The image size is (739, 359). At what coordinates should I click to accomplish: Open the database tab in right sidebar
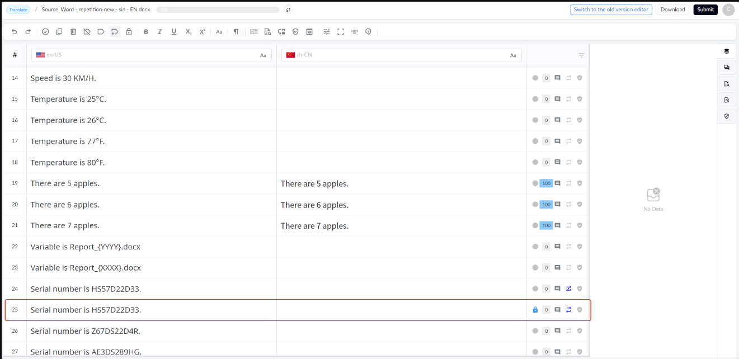click(x=727, y=51)
